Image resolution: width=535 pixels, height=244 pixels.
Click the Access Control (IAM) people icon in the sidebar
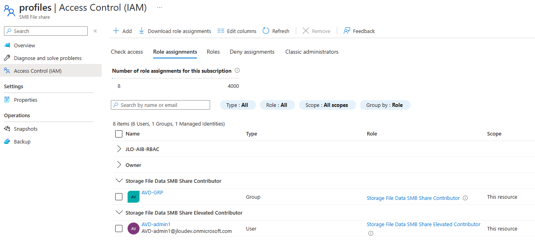pos(7,71)
